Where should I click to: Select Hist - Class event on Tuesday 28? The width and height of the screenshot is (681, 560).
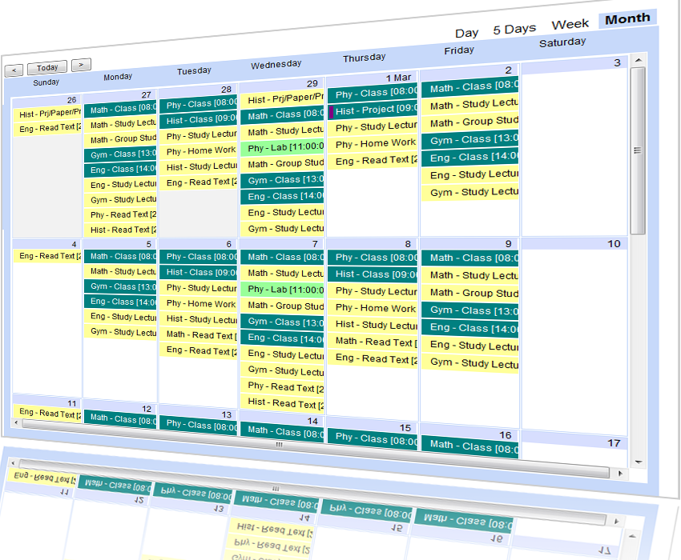pyautogui.click(x=199, y=120)
